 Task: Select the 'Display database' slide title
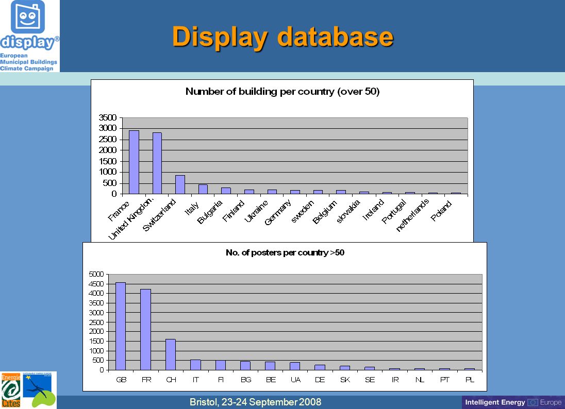[x=282, y=37]
